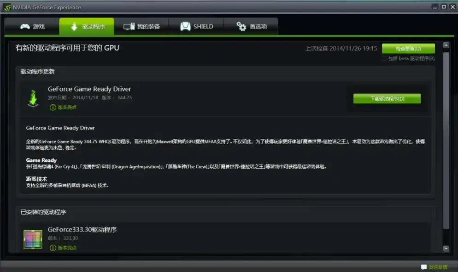458x272 pixels.
Task: Click the 检查更新(U) button
Action: coord(408,49)
